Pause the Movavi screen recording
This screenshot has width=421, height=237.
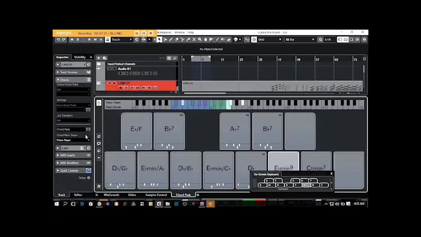(144, 33)
